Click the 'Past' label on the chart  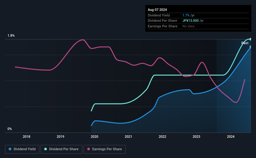coord(245,43)
